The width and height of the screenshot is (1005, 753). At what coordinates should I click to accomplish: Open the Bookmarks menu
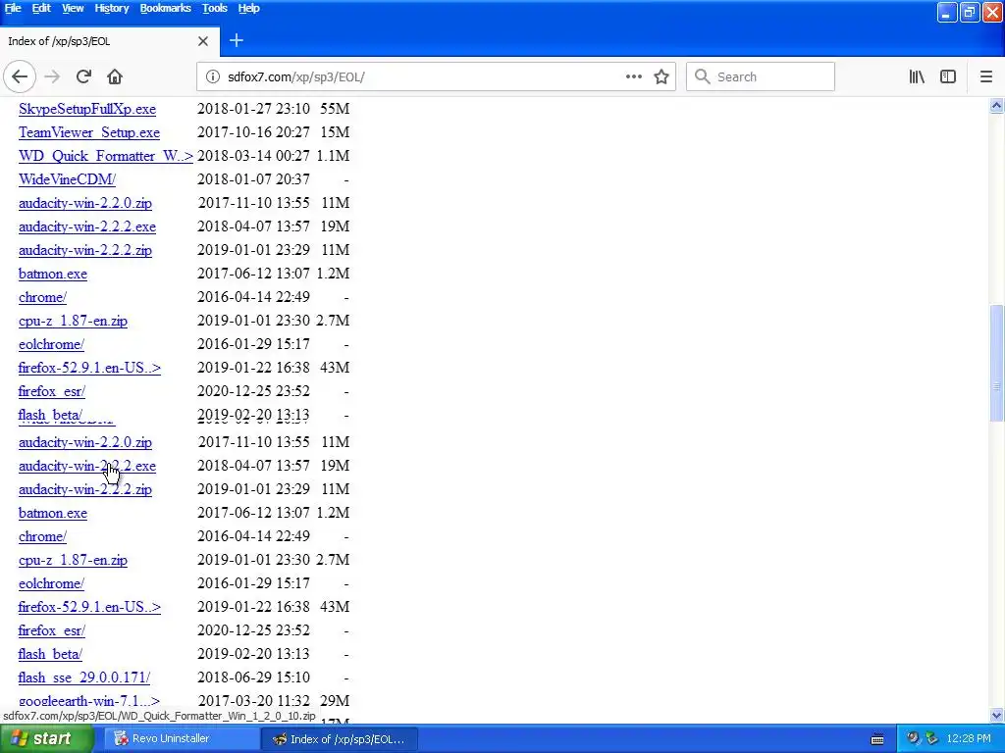pos(165,8)
